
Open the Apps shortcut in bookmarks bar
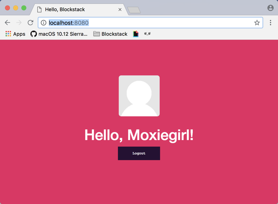pos(15,34)
